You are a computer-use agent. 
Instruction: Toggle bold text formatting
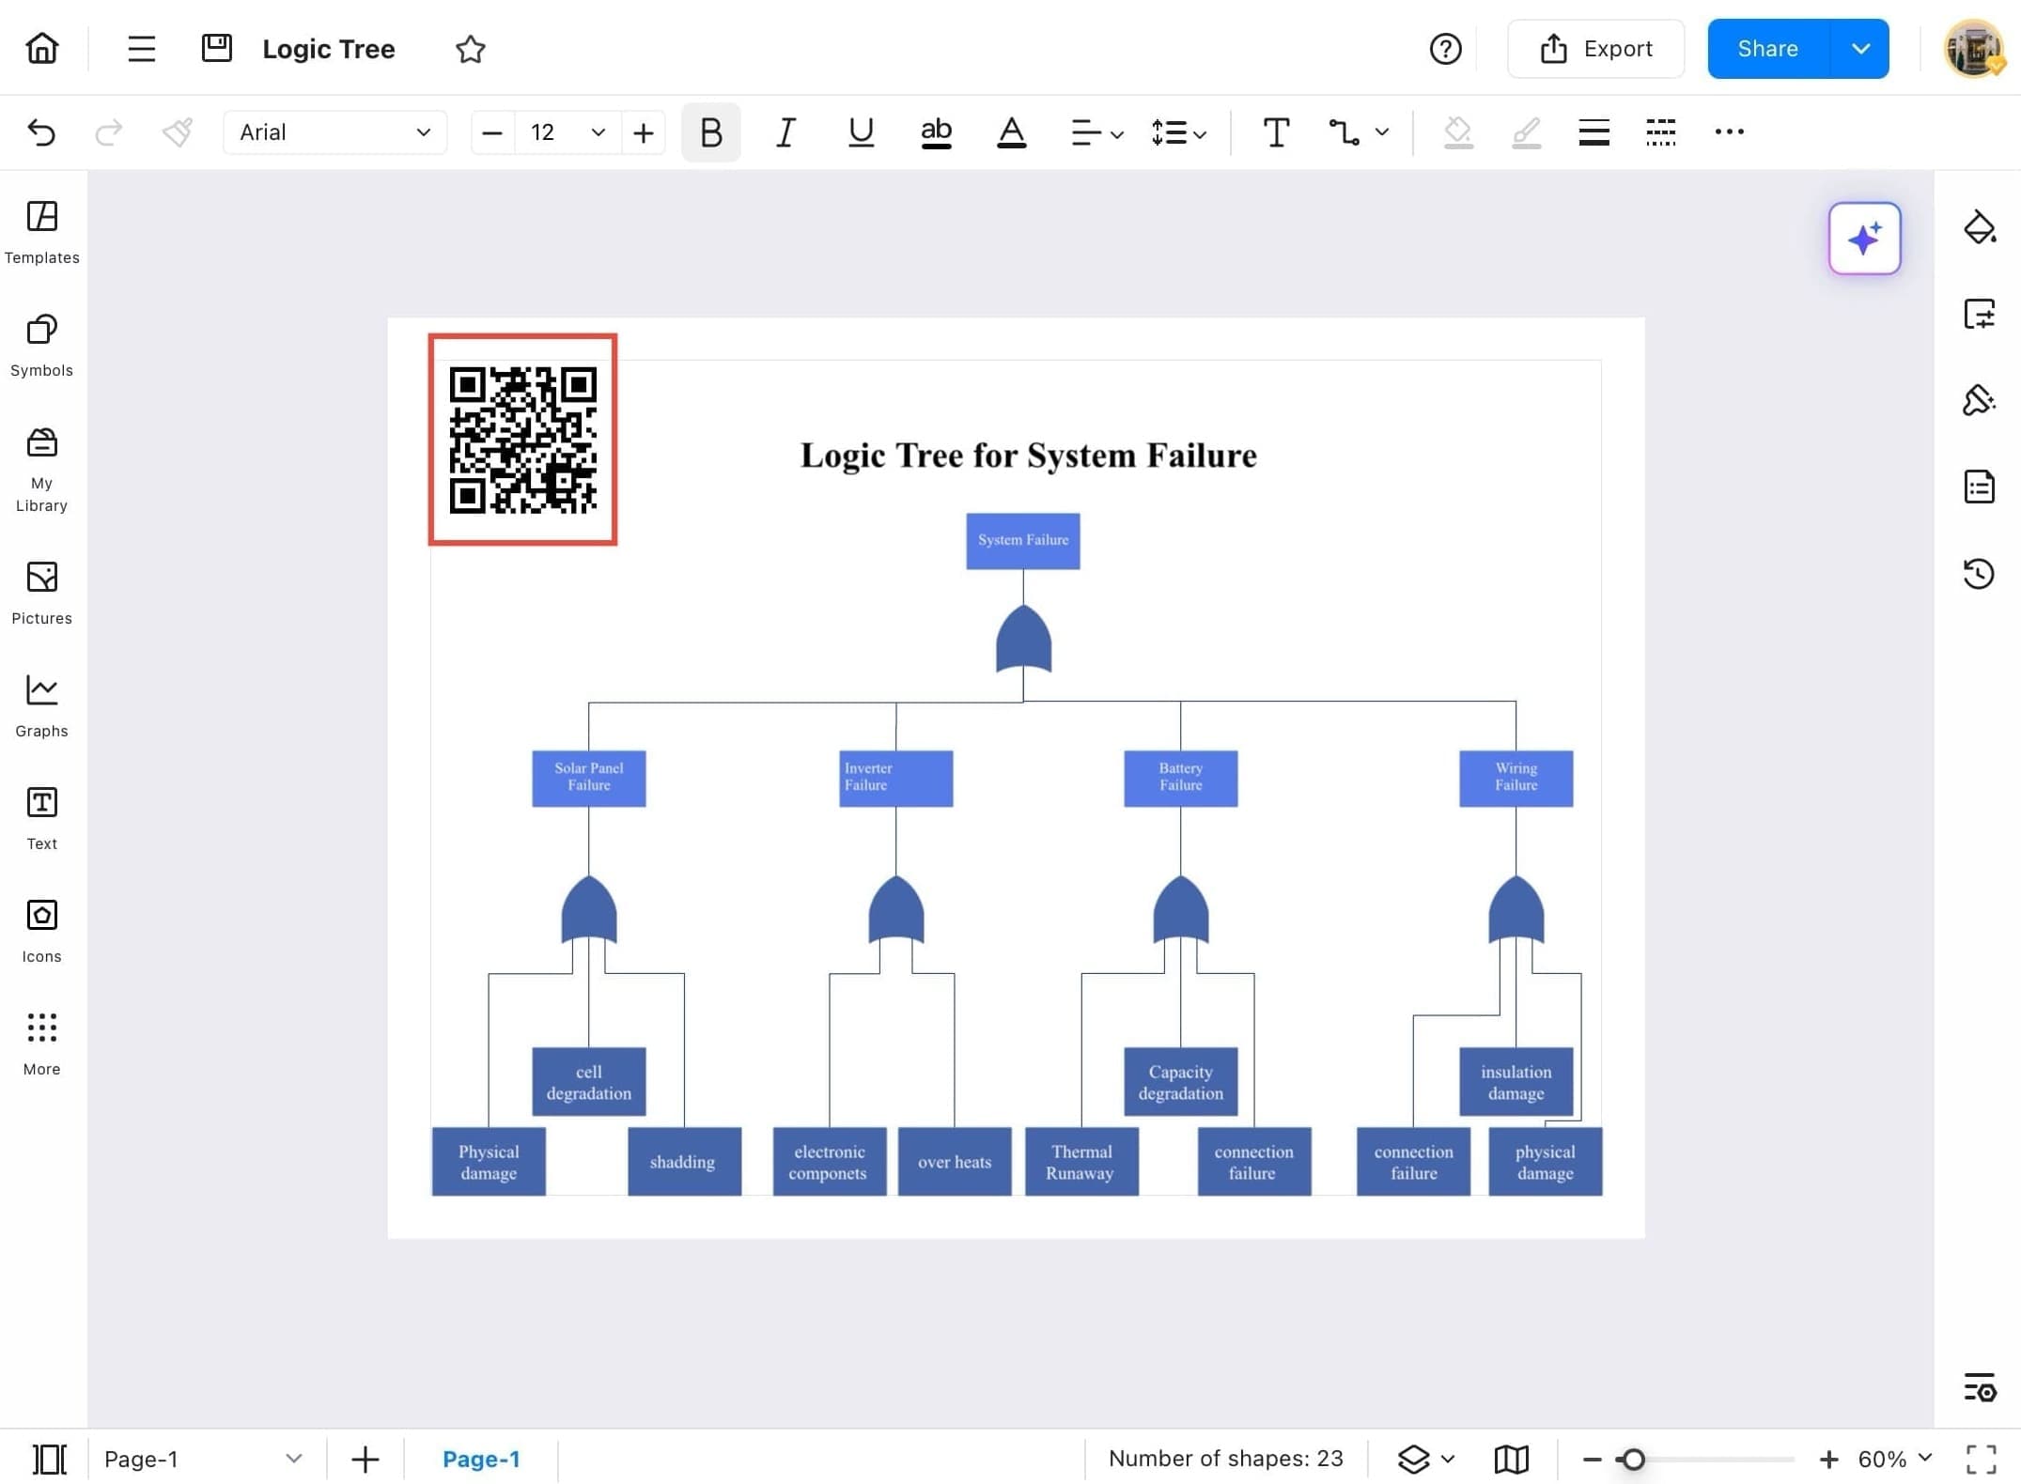710,132
